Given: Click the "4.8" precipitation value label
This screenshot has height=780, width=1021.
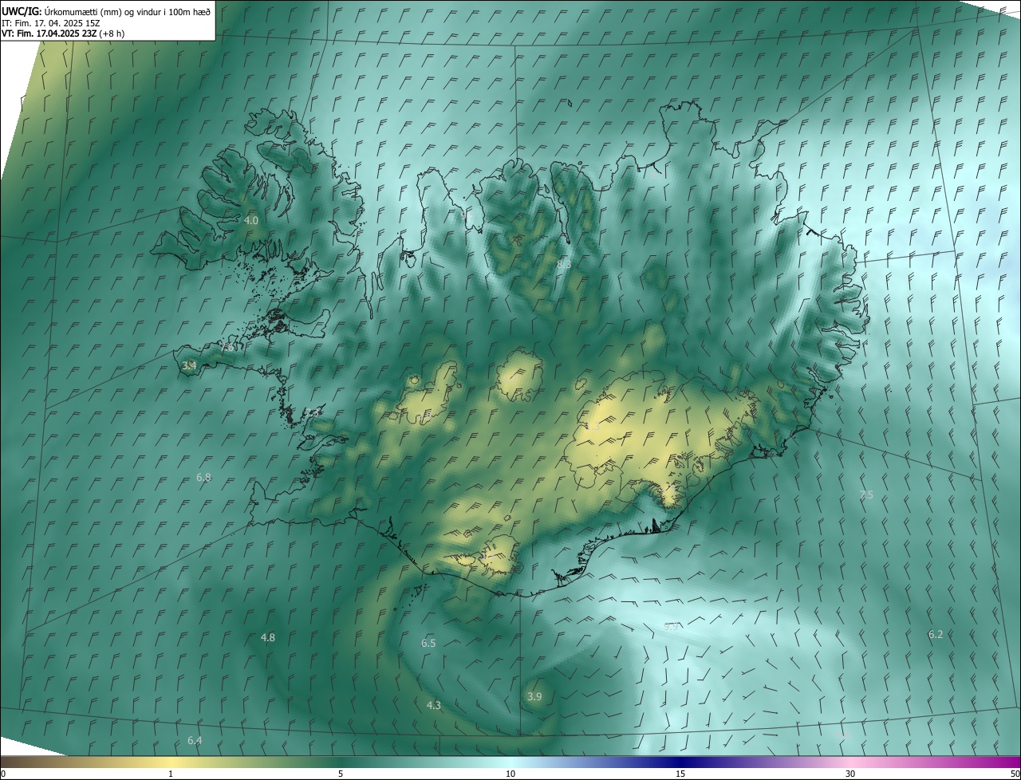Looking at the screenshot, I should pyautogui.click(x=268, y=637).
